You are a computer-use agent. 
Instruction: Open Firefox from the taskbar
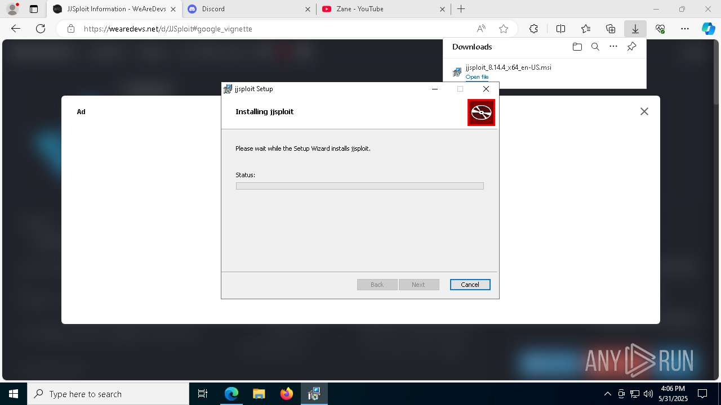coord(287,394)
